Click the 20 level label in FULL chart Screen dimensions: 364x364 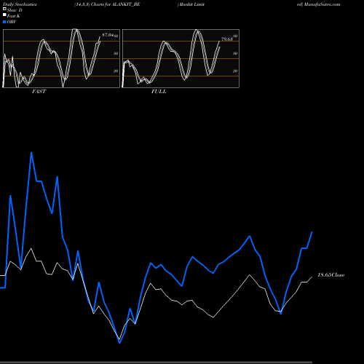[x=235, y=71]
